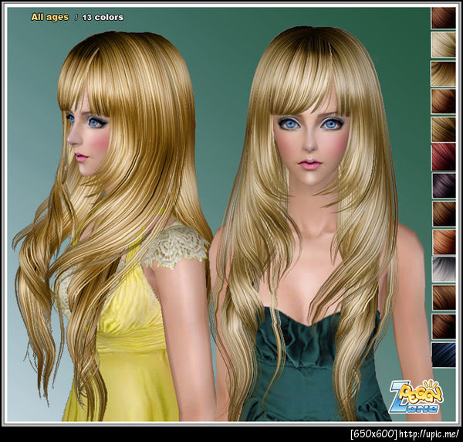Select the navy blue hair color swatch
The height and width of the screenshot is (442, 463).
(x=443, y=355)
